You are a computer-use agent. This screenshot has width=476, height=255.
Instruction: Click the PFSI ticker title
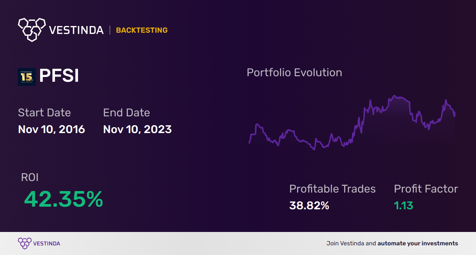coord(59,77)
